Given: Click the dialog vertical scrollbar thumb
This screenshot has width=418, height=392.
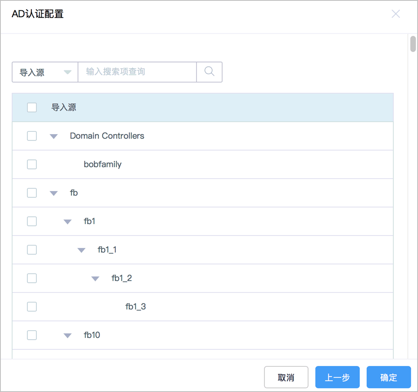Looking at the screenshot, I should point(413,44).
